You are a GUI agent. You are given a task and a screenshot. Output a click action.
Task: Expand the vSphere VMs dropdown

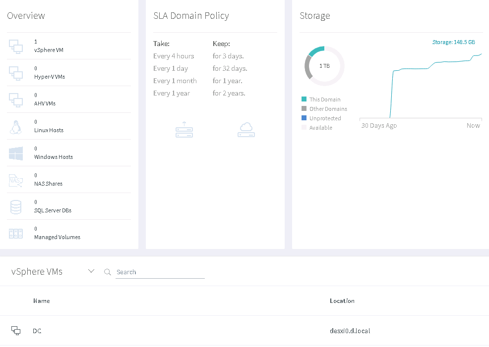(91, 271)
